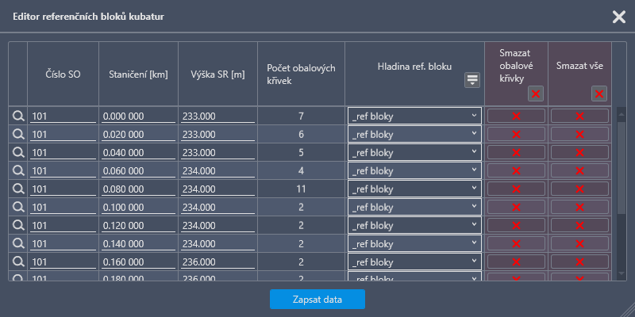Image resolution: width=635 pixels, height=317 pixels.
Task: Close the Editor referenčních bloků kubatur dialog
Action: coord(618,17)
